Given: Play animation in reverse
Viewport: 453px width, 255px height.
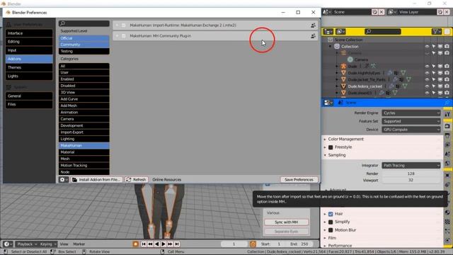Looking at the screenshot, I should coord(157,244).
